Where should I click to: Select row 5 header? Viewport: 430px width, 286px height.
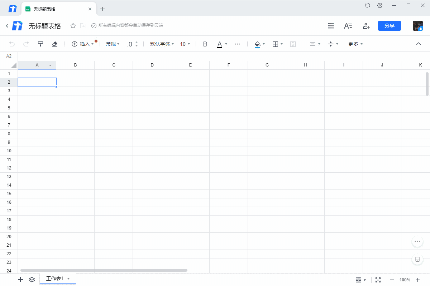click(x=9, y=108)
